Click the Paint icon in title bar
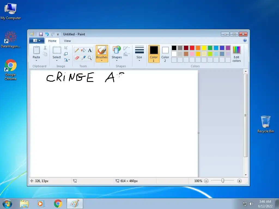The image size is (279, 209). pos(32,34)
